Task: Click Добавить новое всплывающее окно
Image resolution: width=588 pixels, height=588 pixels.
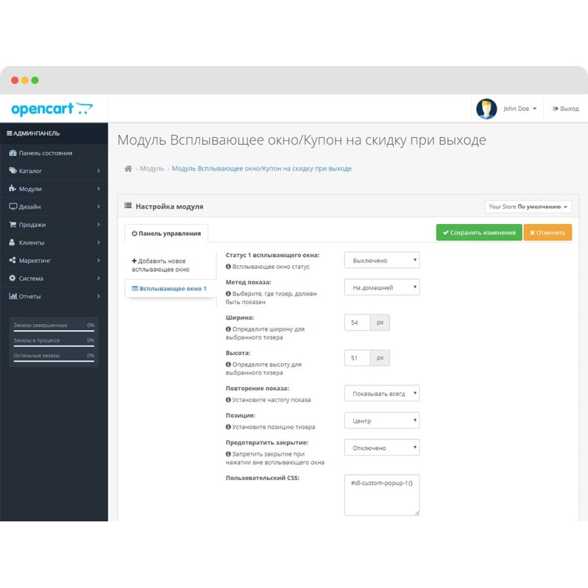Action: coord(161,265)
